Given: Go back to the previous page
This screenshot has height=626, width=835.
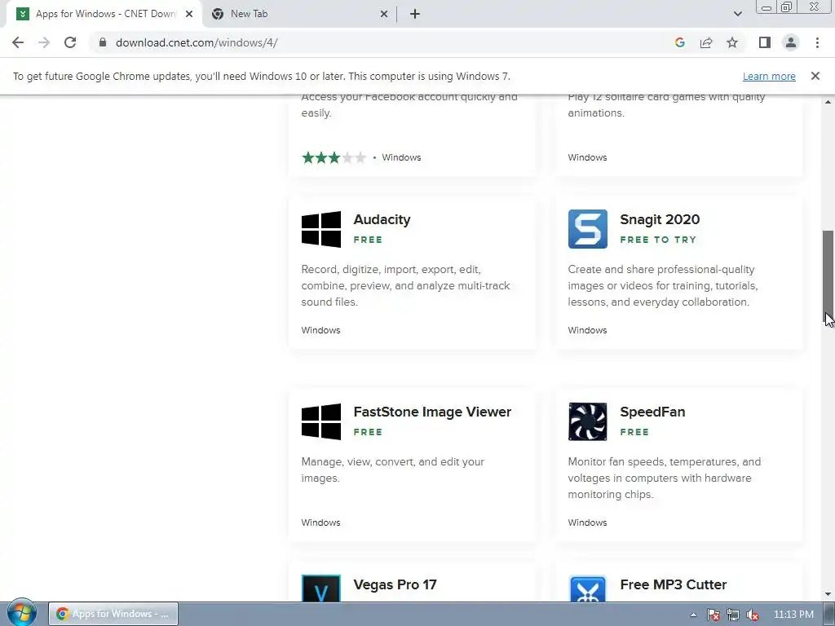Looking at the screenshot, I should click(18, 42).
